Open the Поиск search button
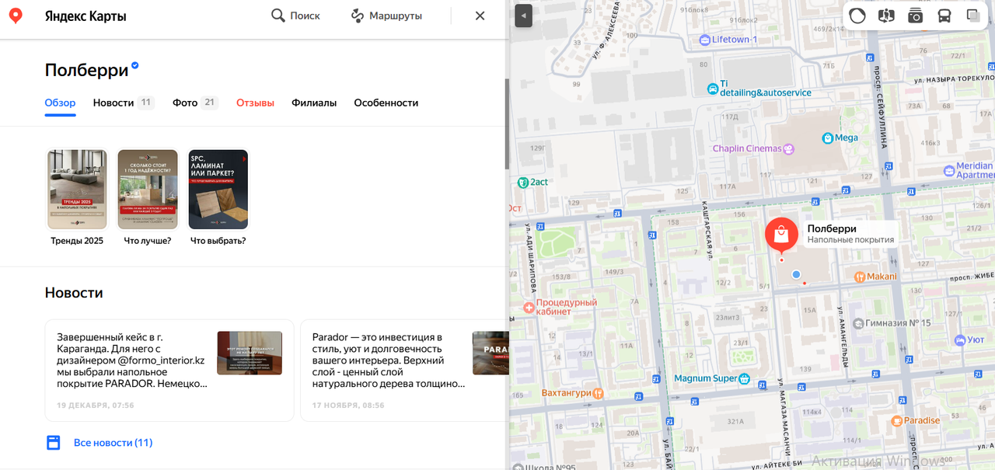The height and width of the screenshot is (470, 995). [x=295, y=16]
